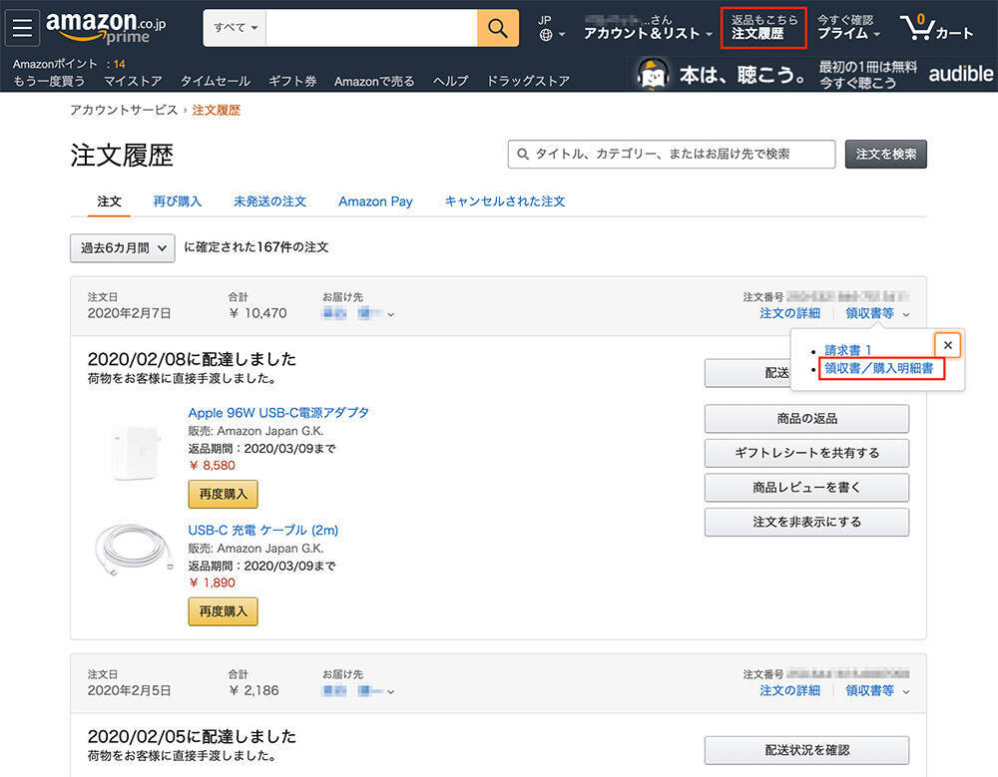Screen dimensions: 998x777
Task: Click the order search input field
Action: pyautogui.click(x=672, y=154)
